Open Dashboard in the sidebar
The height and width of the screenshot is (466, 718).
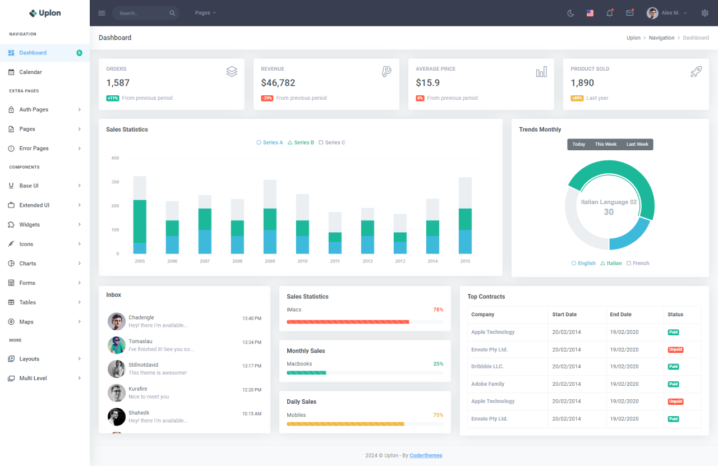point(45,53)
